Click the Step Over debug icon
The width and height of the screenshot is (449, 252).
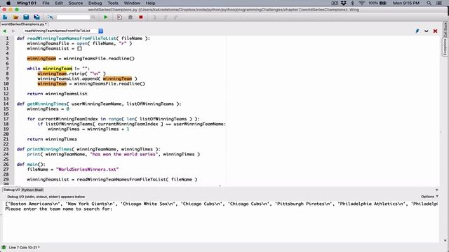(x=166, y=17)
